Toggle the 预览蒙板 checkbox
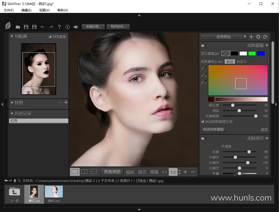This screenshot has width=279, height=212. click(x=50, y=37)
